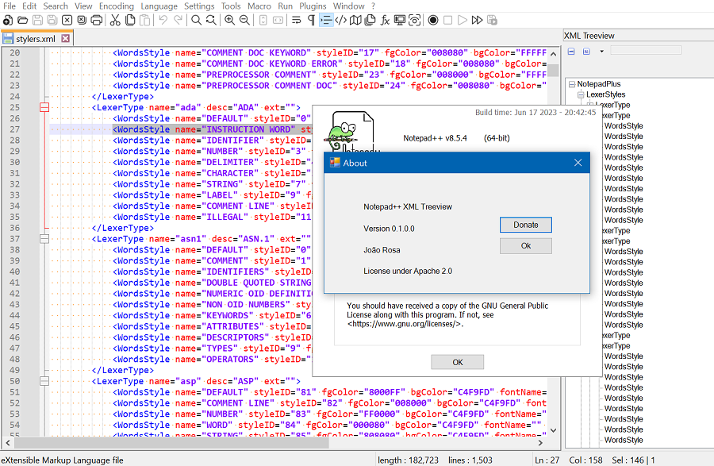The width and height of the screenshot is (714, 466).
Task: Toggle synchronized vertical scrolling
Action: tap(263, 20)
